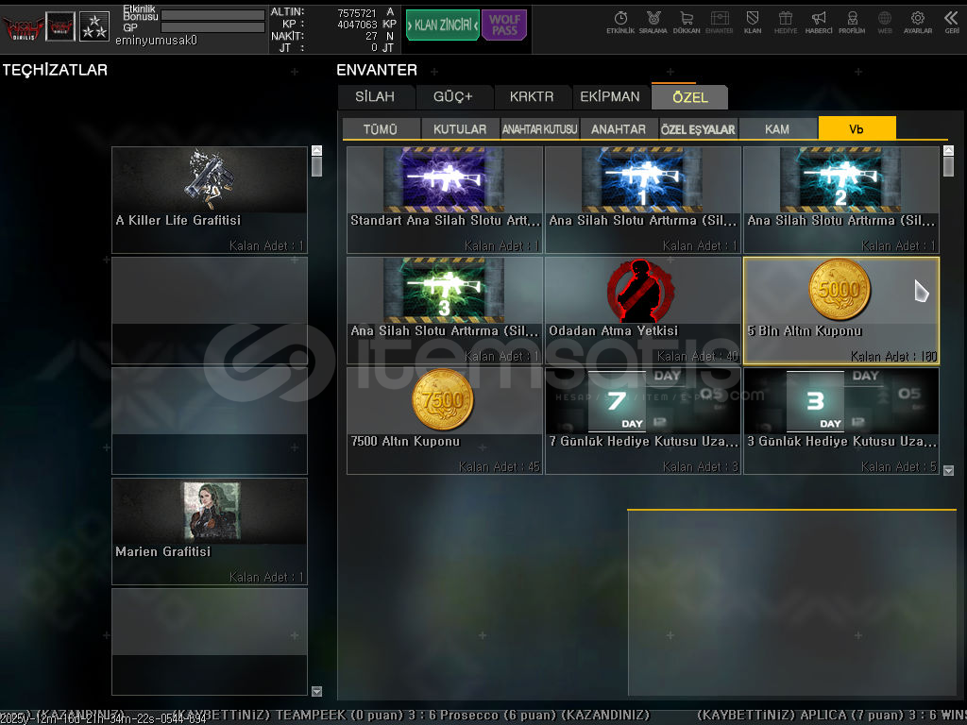Viewport: 967px width, 725px height.
Task: Open the ÖZEL EŞYALAR sub-tab
Action: (698, 128)
